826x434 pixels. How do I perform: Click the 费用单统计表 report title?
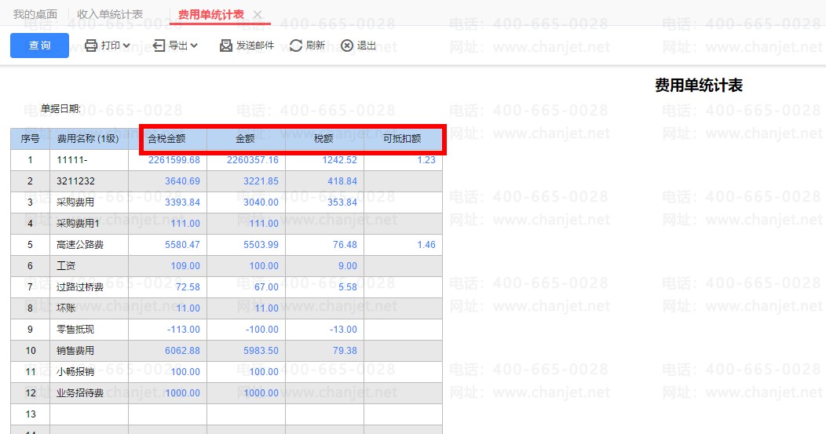[699, 86]
